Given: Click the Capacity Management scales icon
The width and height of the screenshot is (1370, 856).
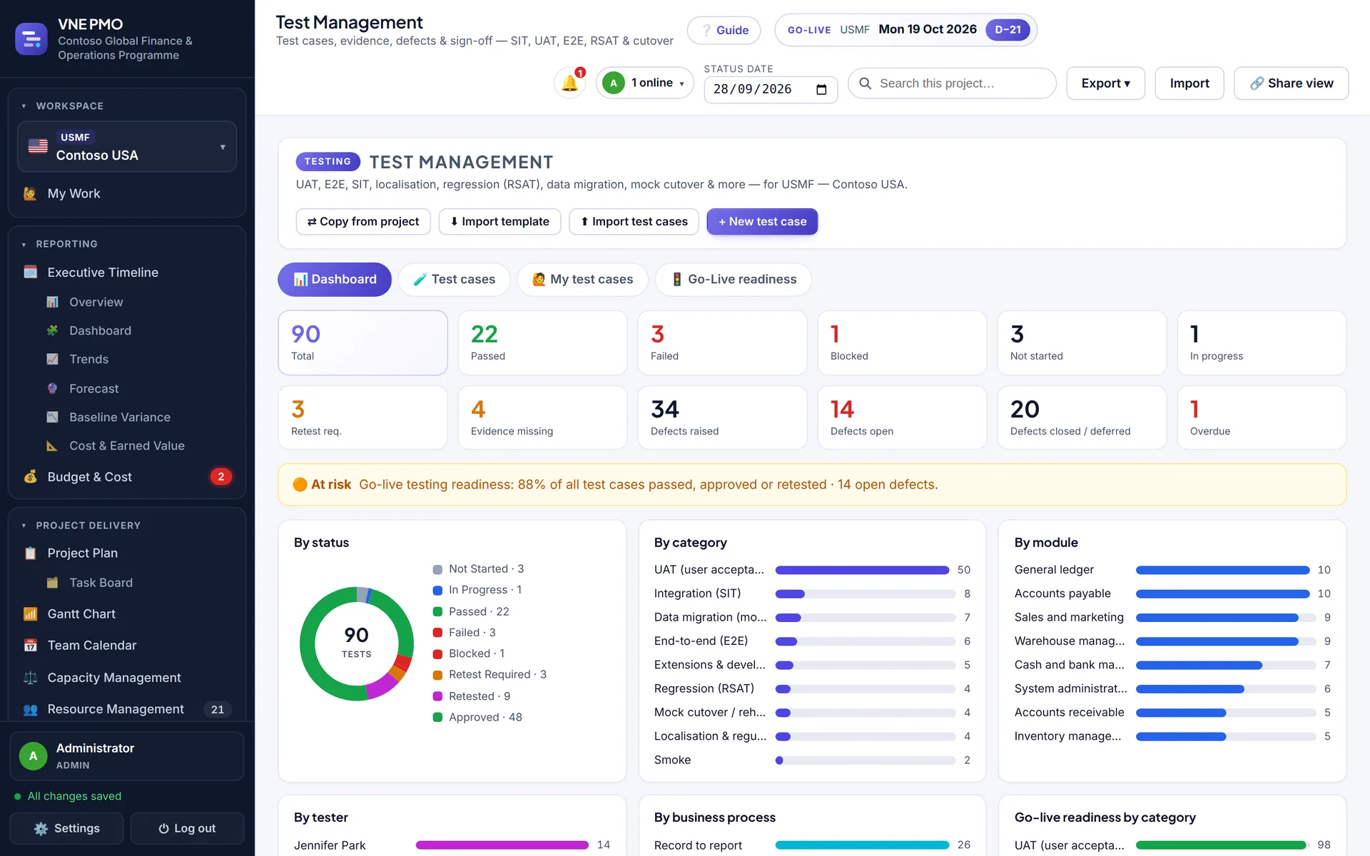Looking at the screenshot, I should pos(30,677).
